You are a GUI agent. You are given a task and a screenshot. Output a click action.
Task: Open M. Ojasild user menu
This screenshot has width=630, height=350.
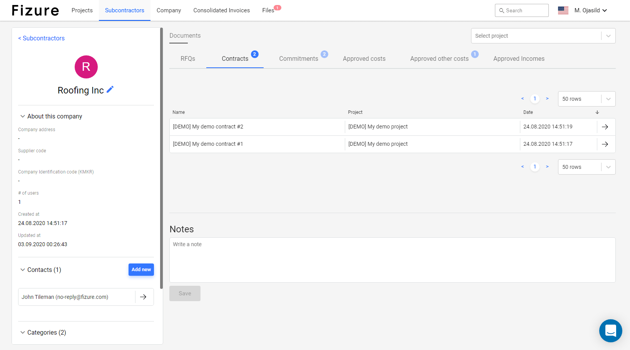[x=590, y=10]
